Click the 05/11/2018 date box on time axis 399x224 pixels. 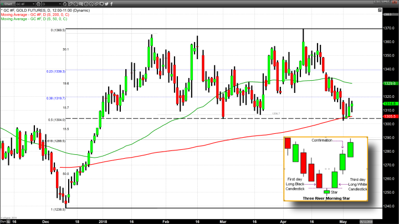[366, 222]
